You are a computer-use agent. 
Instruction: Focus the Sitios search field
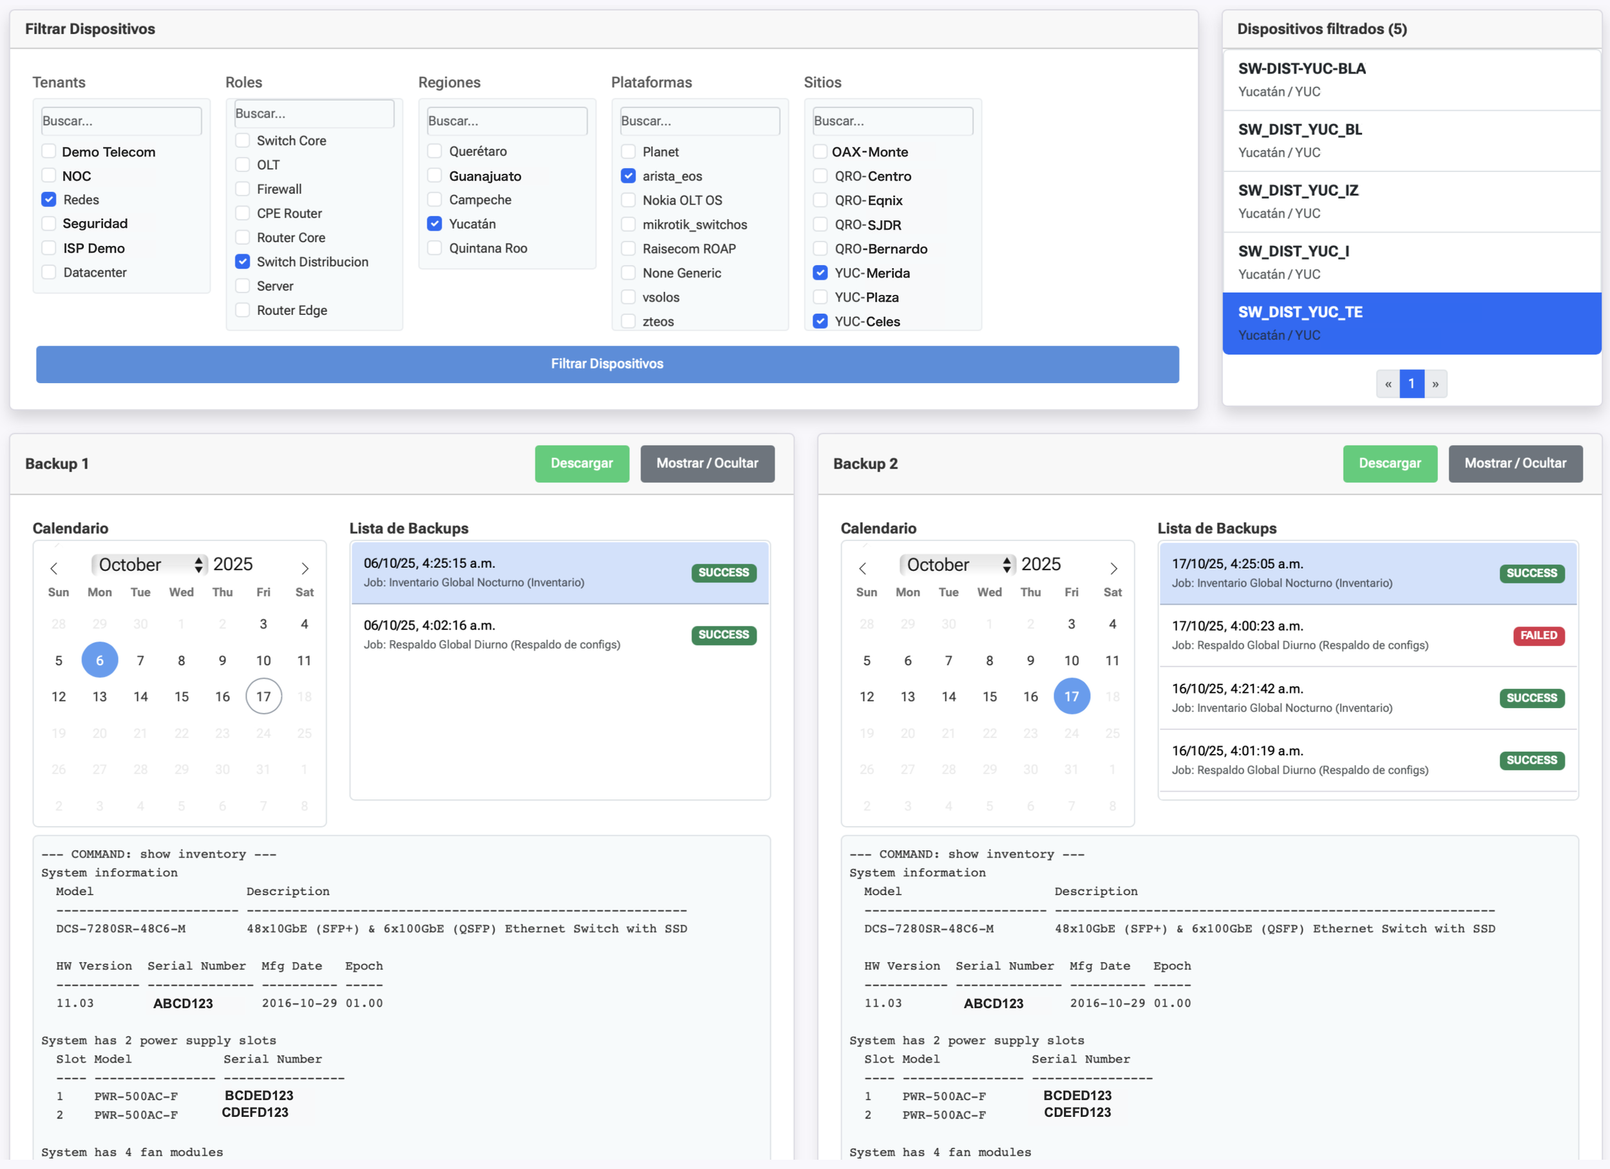click(893, 120)
